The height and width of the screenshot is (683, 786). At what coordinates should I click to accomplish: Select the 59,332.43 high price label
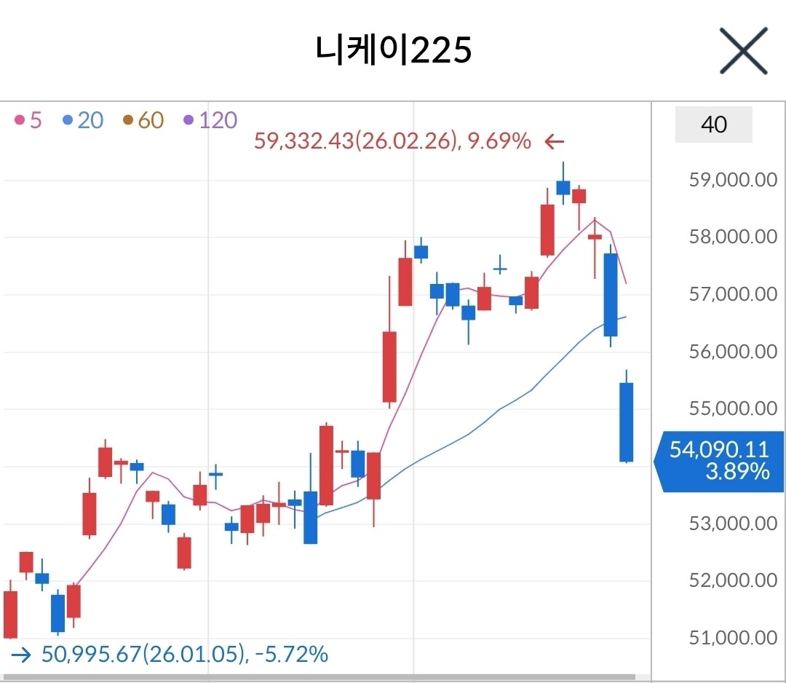click(392, 141)
